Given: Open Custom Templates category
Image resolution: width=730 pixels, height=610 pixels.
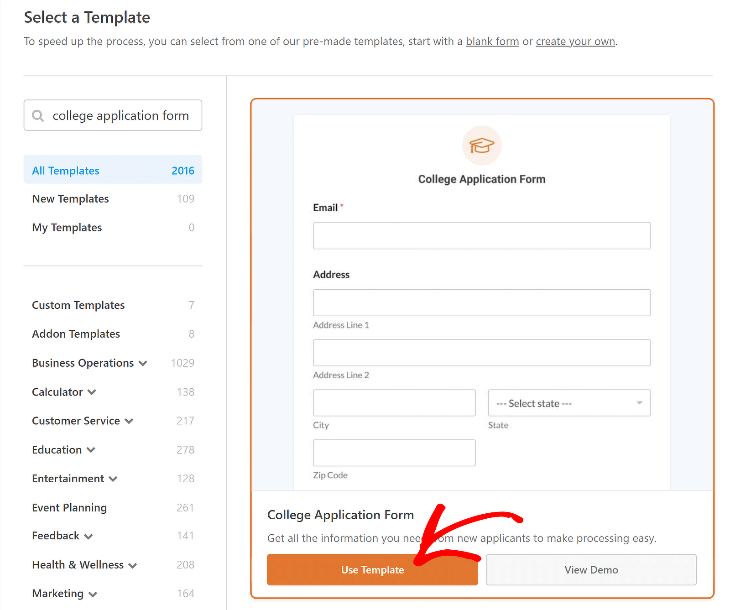Looking at the screenshot, I should [78, 305].
